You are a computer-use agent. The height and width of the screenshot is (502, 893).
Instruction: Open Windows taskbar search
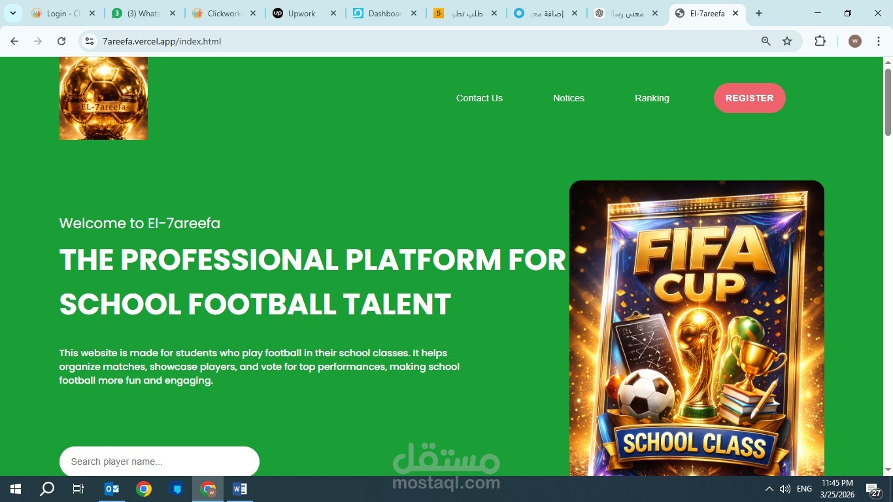pyautogui.click(x=47, y=489)
